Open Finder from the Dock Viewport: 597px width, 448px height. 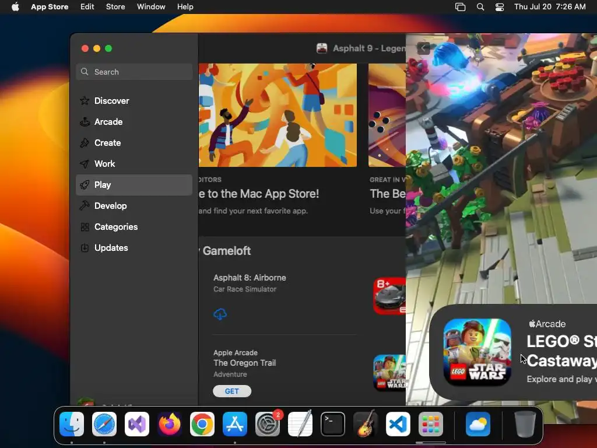point(72,424)
